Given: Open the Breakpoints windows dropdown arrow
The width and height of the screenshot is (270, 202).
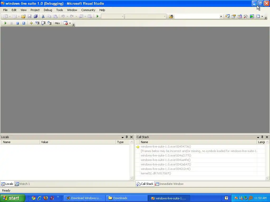Looking at the screenshot, I should pyautogui.click(x=70, y=23).
